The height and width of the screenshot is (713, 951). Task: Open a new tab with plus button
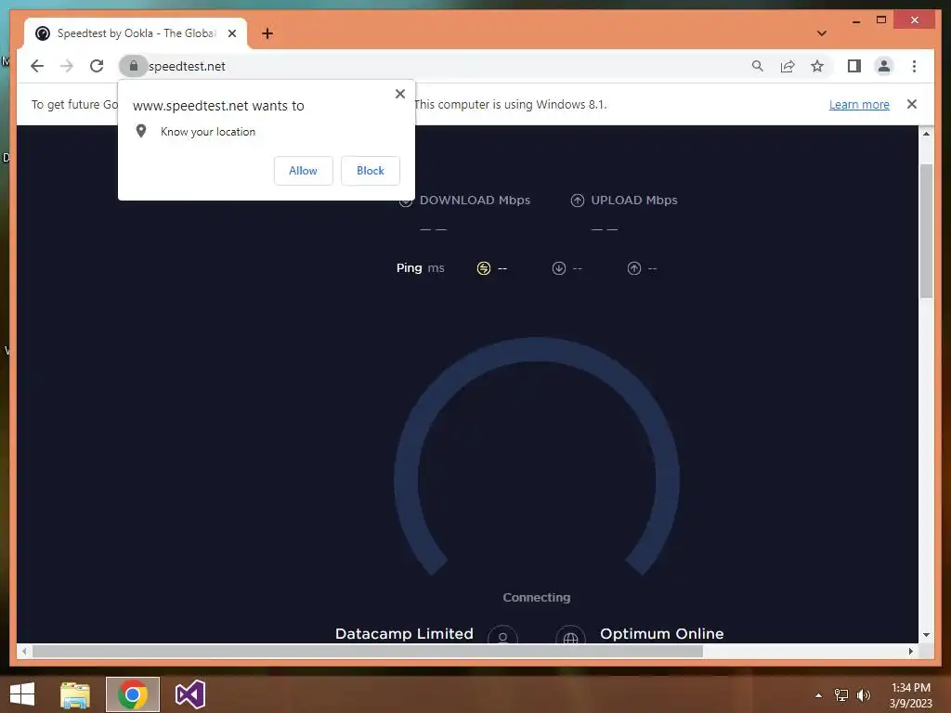[267, 33]
